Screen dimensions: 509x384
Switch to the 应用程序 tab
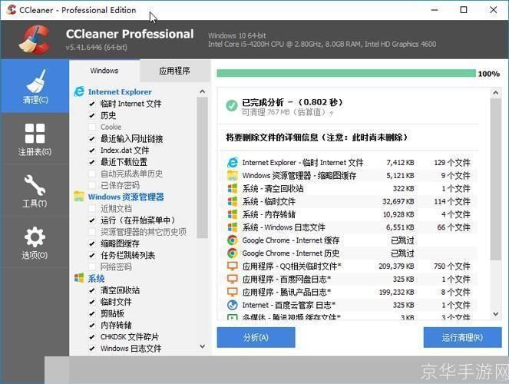click(174, 71)
